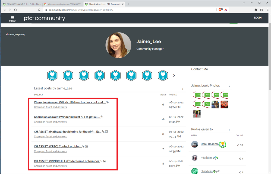The height and width of the screenshot is (174, 271).
Task: Click Dale_Rosema's avatar in Kudos list
Action: (x=194, y=144)
